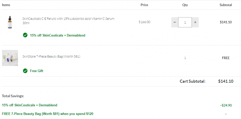
Task: Open the SkinCeuticals serum bottle thumbnail
Action: [10, 22]
